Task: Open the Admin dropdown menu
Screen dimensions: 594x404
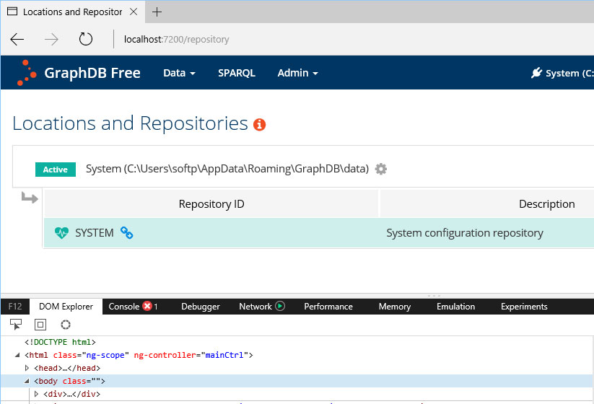Action: coord(297,73)
